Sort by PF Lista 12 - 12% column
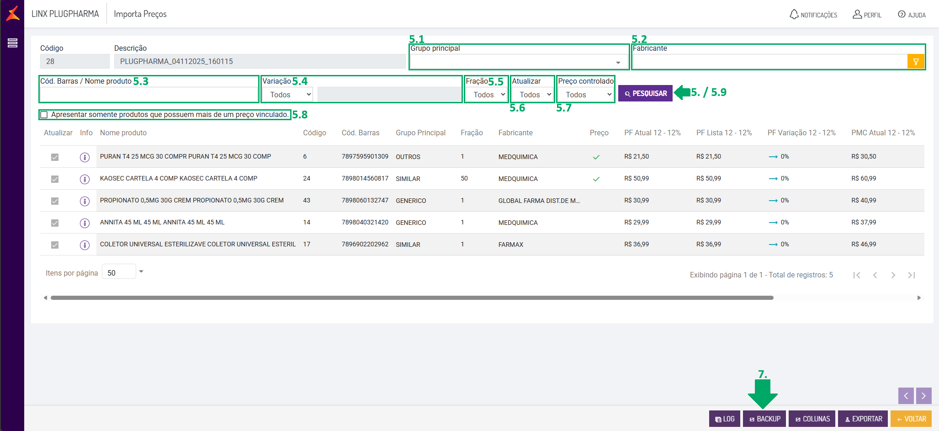This screenshot has width=939, height=431. pyautogui.click(x=724, y=133)
